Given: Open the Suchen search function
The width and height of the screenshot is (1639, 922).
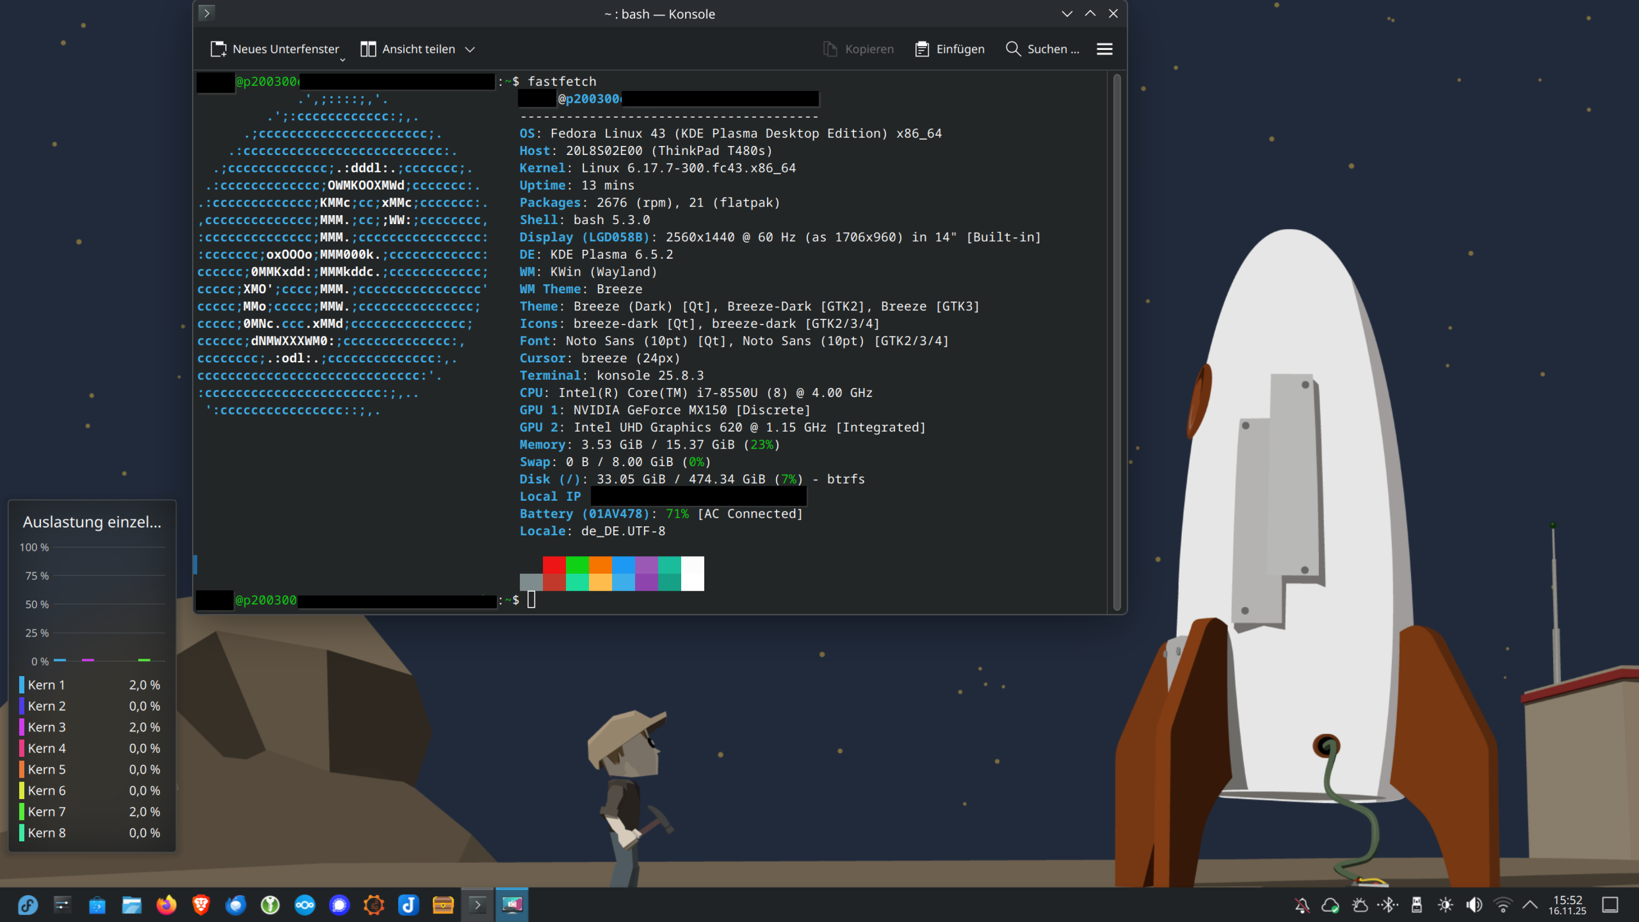Looking at the screenshot, I should pyautogui.click(x=1042, y=49).
